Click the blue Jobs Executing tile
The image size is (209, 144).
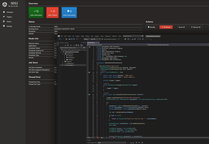tap(69, 13)
